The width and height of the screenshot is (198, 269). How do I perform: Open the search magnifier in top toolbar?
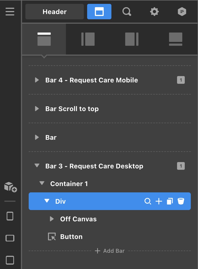pos(127,12)
